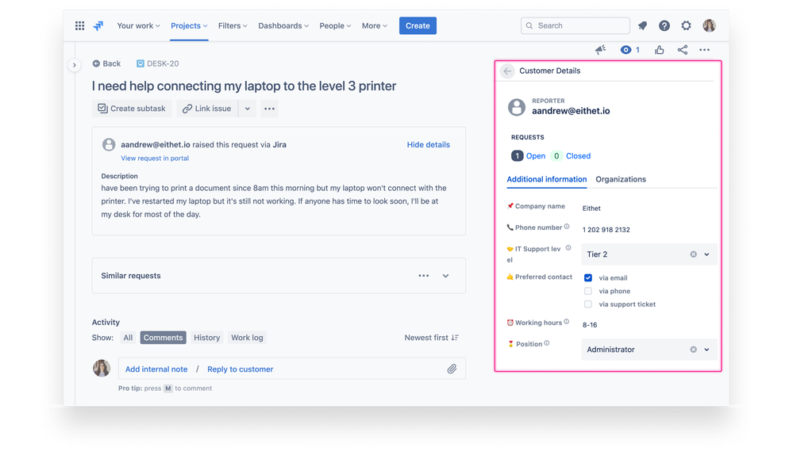Image resolution: width=793 pixels, height=451 pixels.
Task: Click the Working hours info icon
Action: [567, 322]
